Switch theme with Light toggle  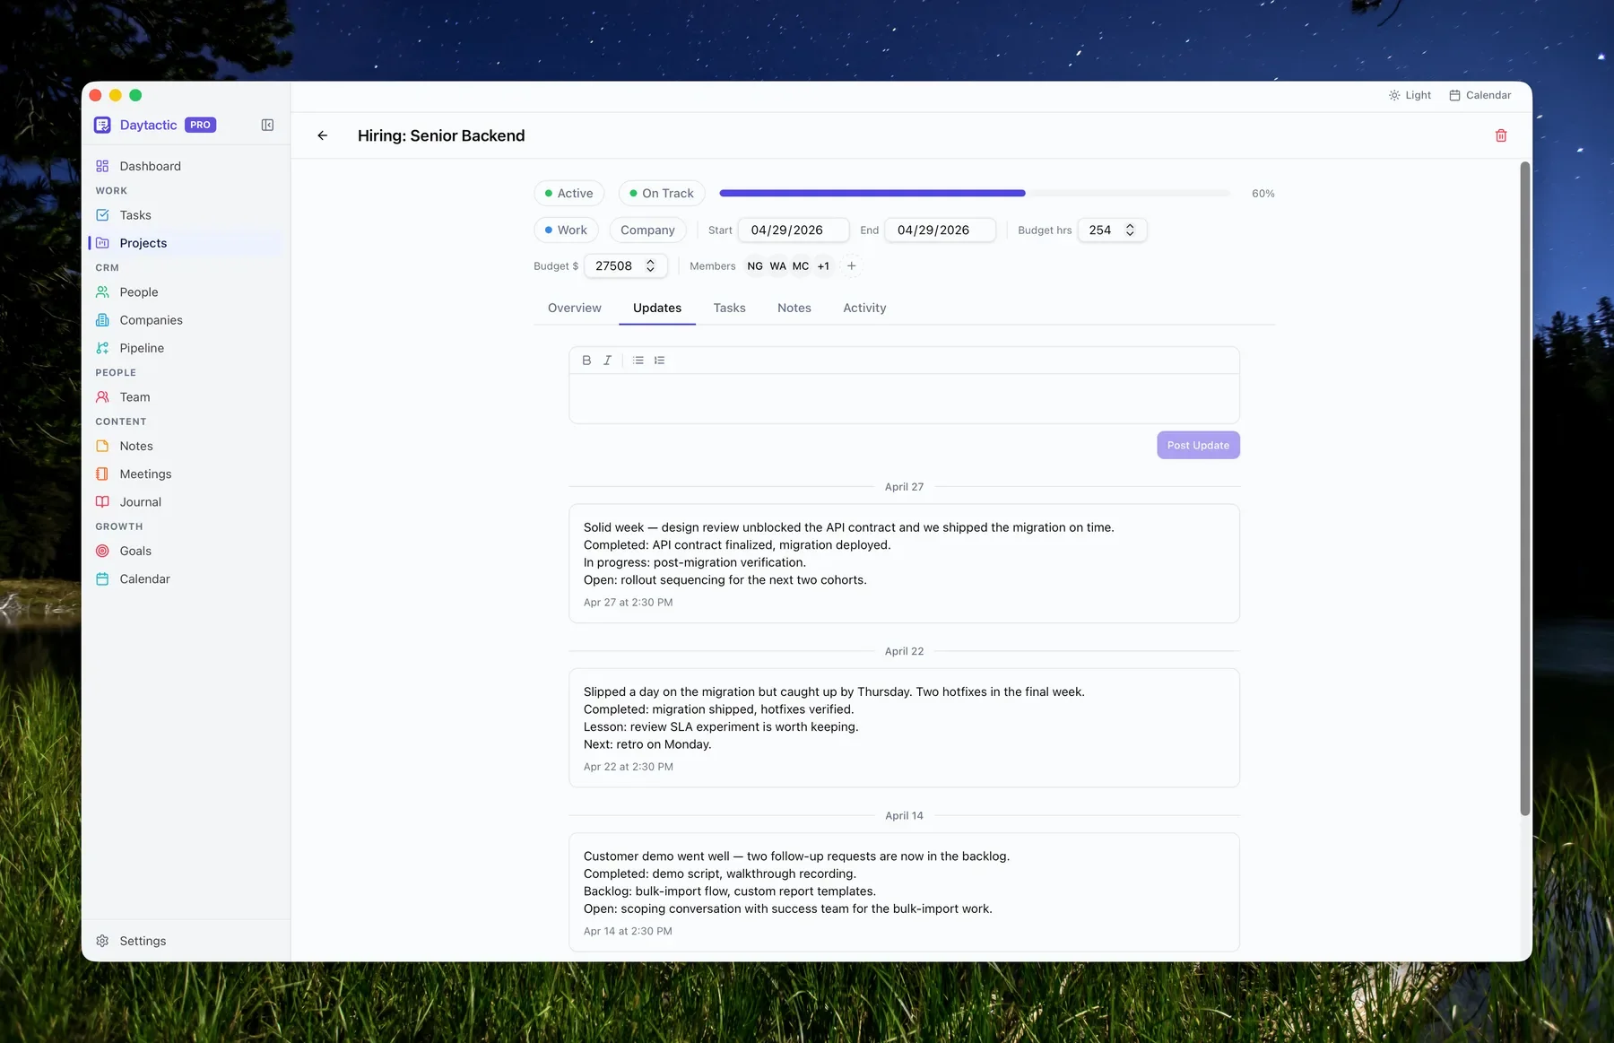click(x=1410, y=95)
